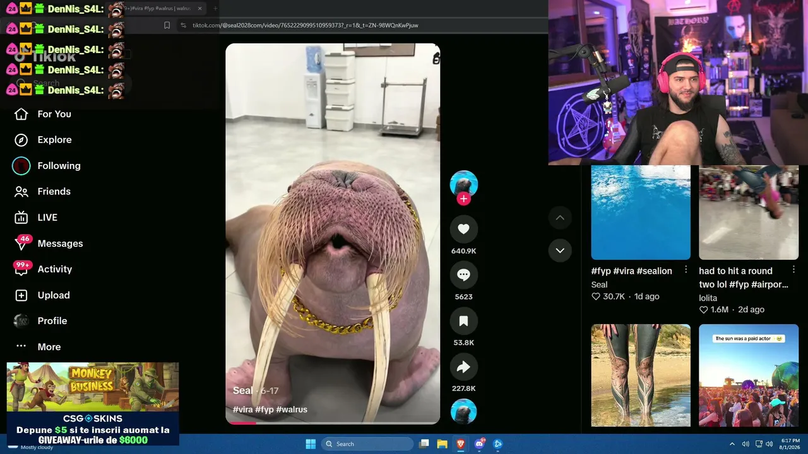Open the #fyp hashtag in the caption

pos(264,410)
